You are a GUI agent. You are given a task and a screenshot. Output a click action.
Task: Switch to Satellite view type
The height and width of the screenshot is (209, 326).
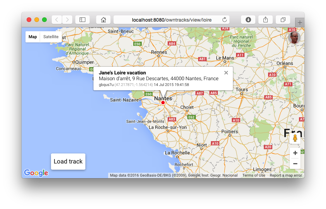[x=51, y=37]
